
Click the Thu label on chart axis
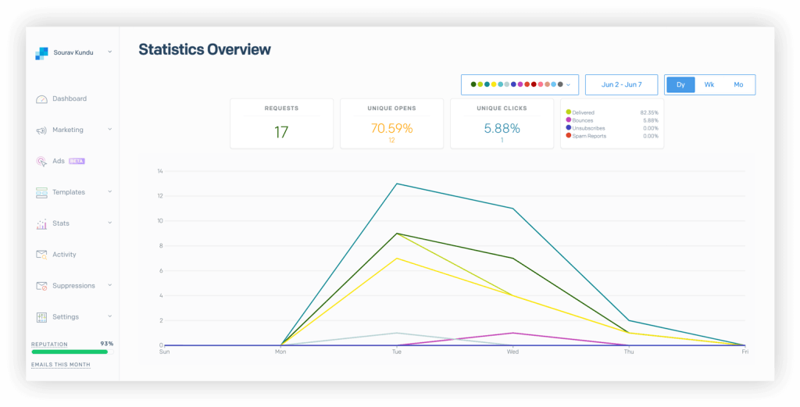[629, 352]
